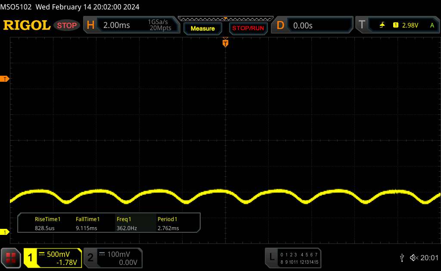Click the muted speaker sound icon
This screenshot has height=271, width=441.
[414, 258]
